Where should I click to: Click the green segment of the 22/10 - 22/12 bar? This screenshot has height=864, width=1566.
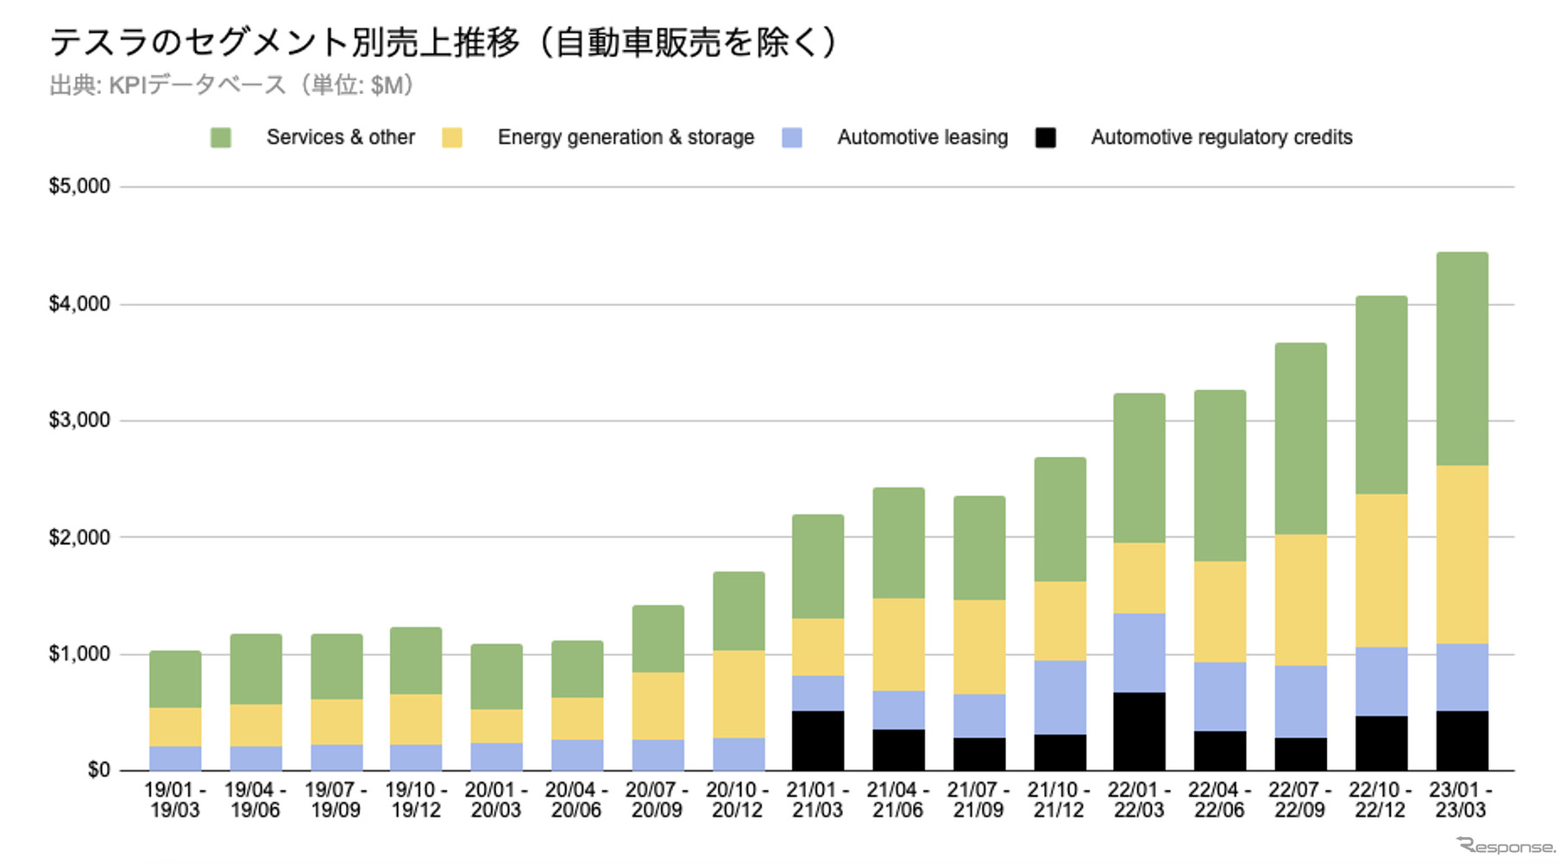pos(1381,395)
